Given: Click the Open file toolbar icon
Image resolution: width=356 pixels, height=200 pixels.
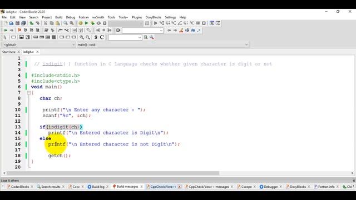Looking at the screenshot, I should click(11, 23).
